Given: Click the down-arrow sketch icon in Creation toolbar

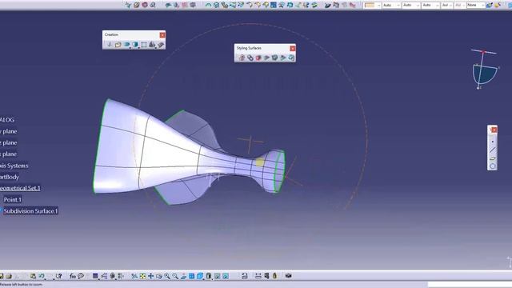Looking at the screenshot, I should (x=110, y=45).
